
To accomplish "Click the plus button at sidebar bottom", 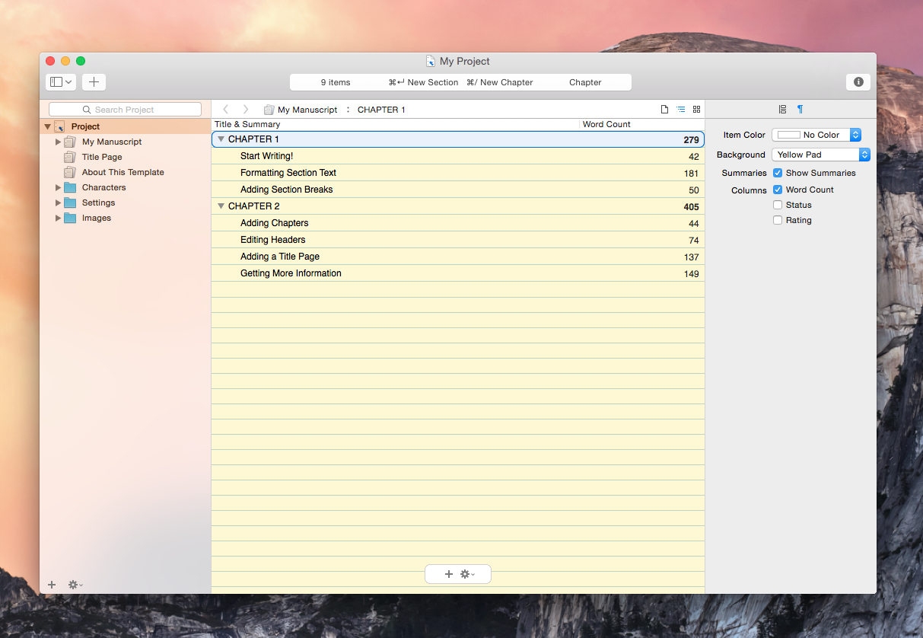I will 52,585.
